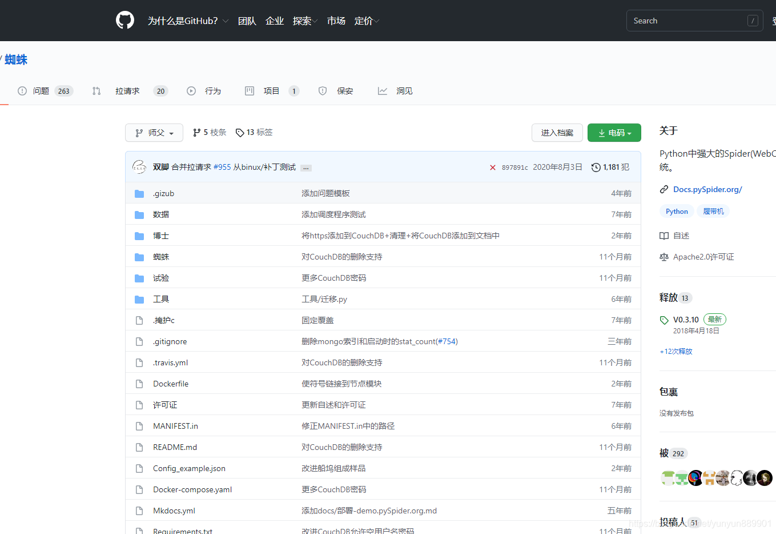Screen dimensions: 776x534
Task: Click the 工具 folder icon
Action: click(139, 300)
